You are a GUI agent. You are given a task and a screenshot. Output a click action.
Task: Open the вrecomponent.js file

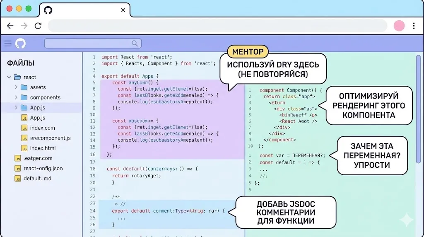[x=50, y=138]
